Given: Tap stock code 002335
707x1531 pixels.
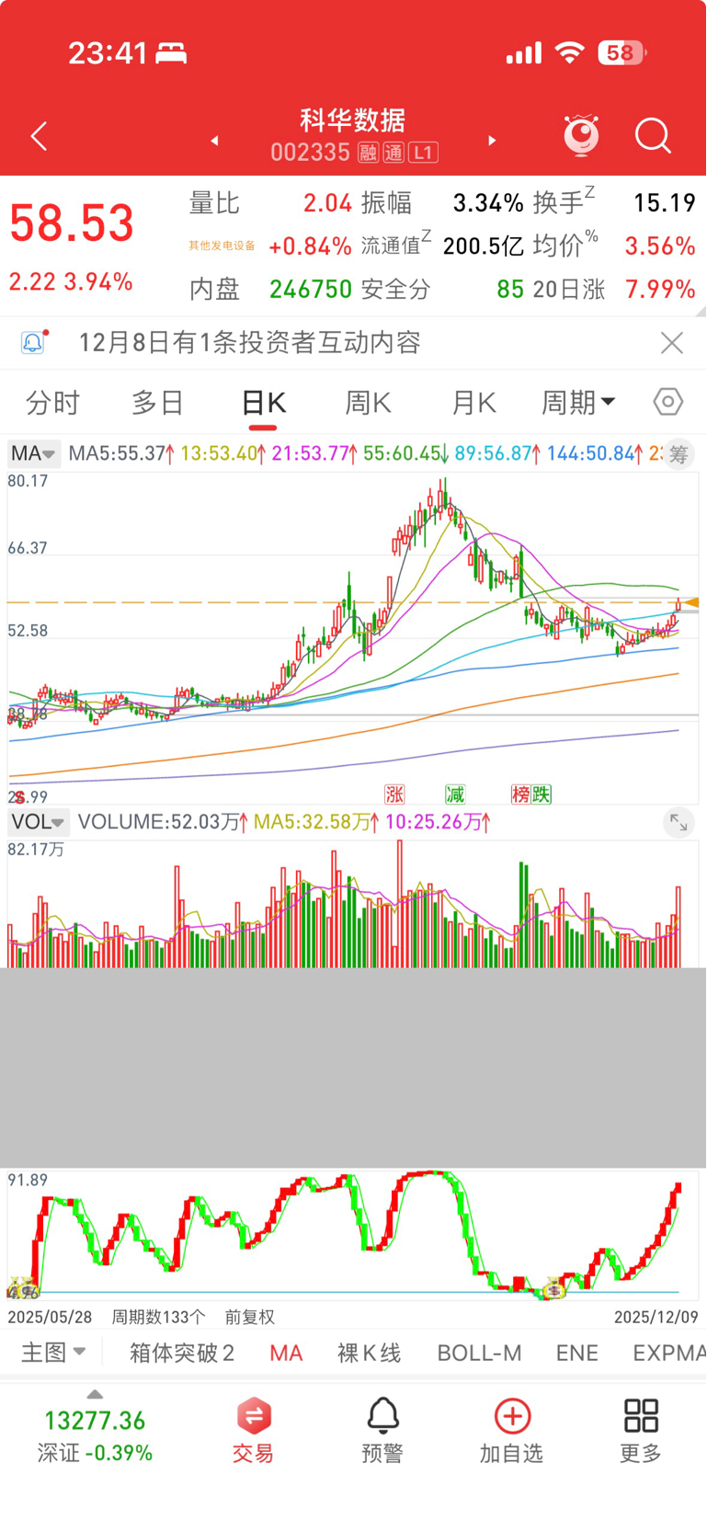Looking at the screenshot, I should pyautogui.click(x=310, y=153).
